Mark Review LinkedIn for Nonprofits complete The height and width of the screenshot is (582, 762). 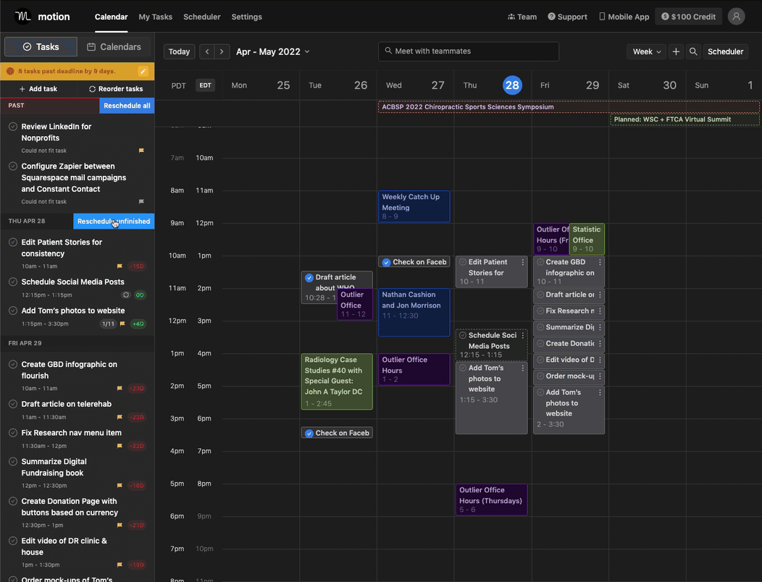click(13, 126)
